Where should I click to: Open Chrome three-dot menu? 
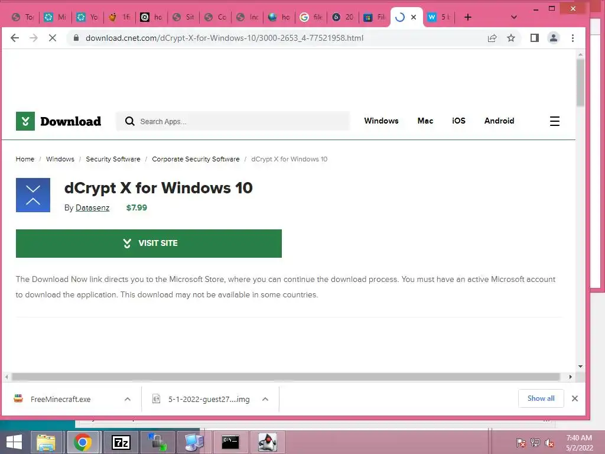click(x=573, y=38)
